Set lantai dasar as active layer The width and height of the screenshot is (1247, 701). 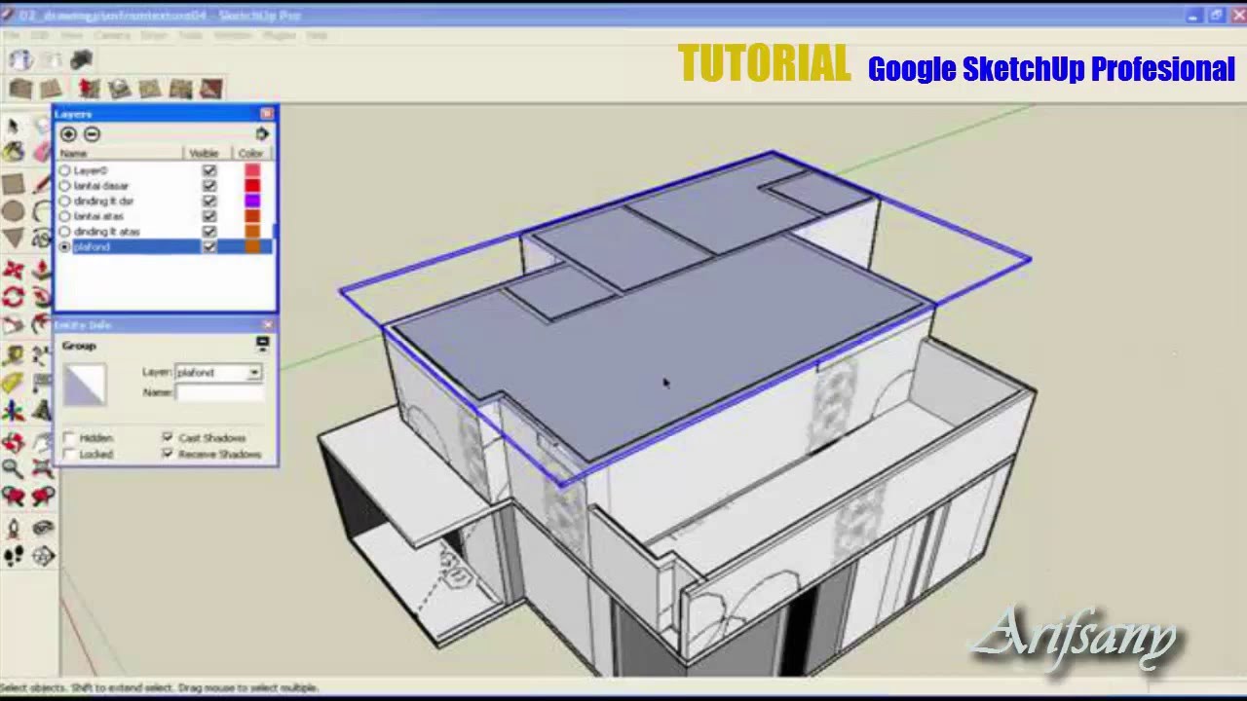(x=64, y=186)
